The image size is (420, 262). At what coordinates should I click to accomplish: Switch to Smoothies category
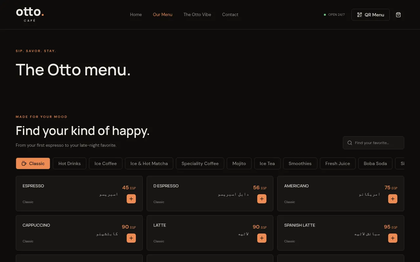[300, 163]
